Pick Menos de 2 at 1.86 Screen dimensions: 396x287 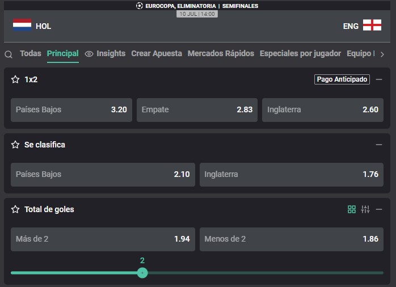click(292, 239)
